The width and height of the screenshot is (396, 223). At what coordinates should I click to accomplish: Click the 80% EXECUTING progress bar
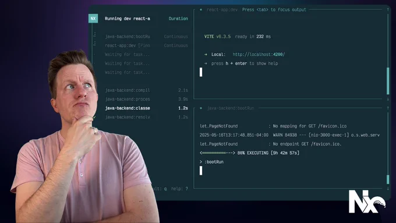[x=217, y=153]
